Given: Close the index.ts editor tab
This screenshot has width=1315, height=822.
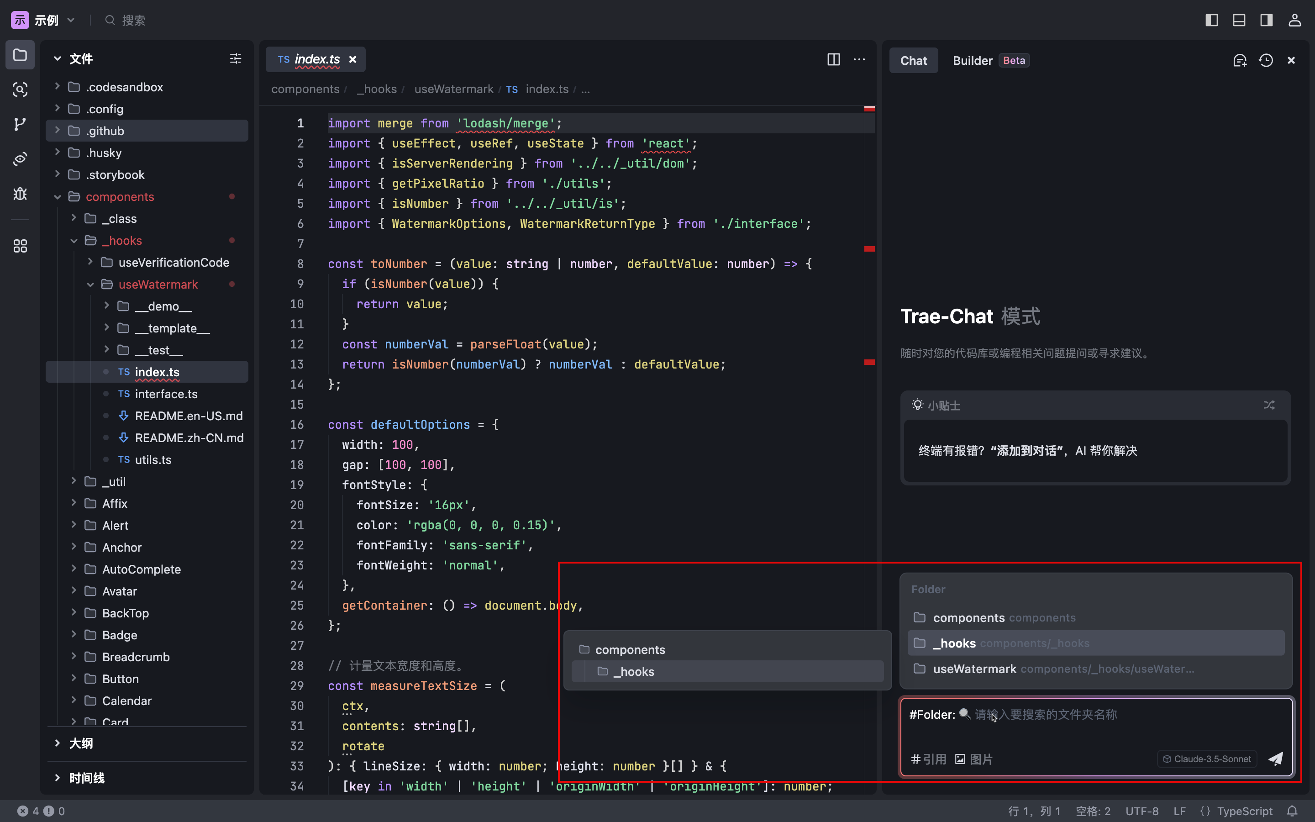Looking at the screenshot, I should [352, 59].
